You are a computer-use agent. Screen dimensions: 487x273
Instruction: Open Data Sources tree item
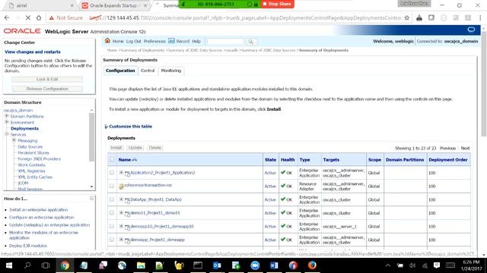(30, 146)
